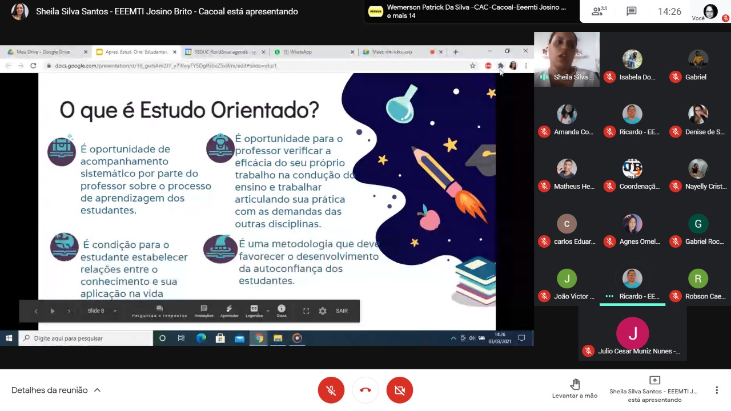This screenshot has height=411, width=731.
Task: Select Agnes Ornel... participant avatar
Action: tap(632, 224)
